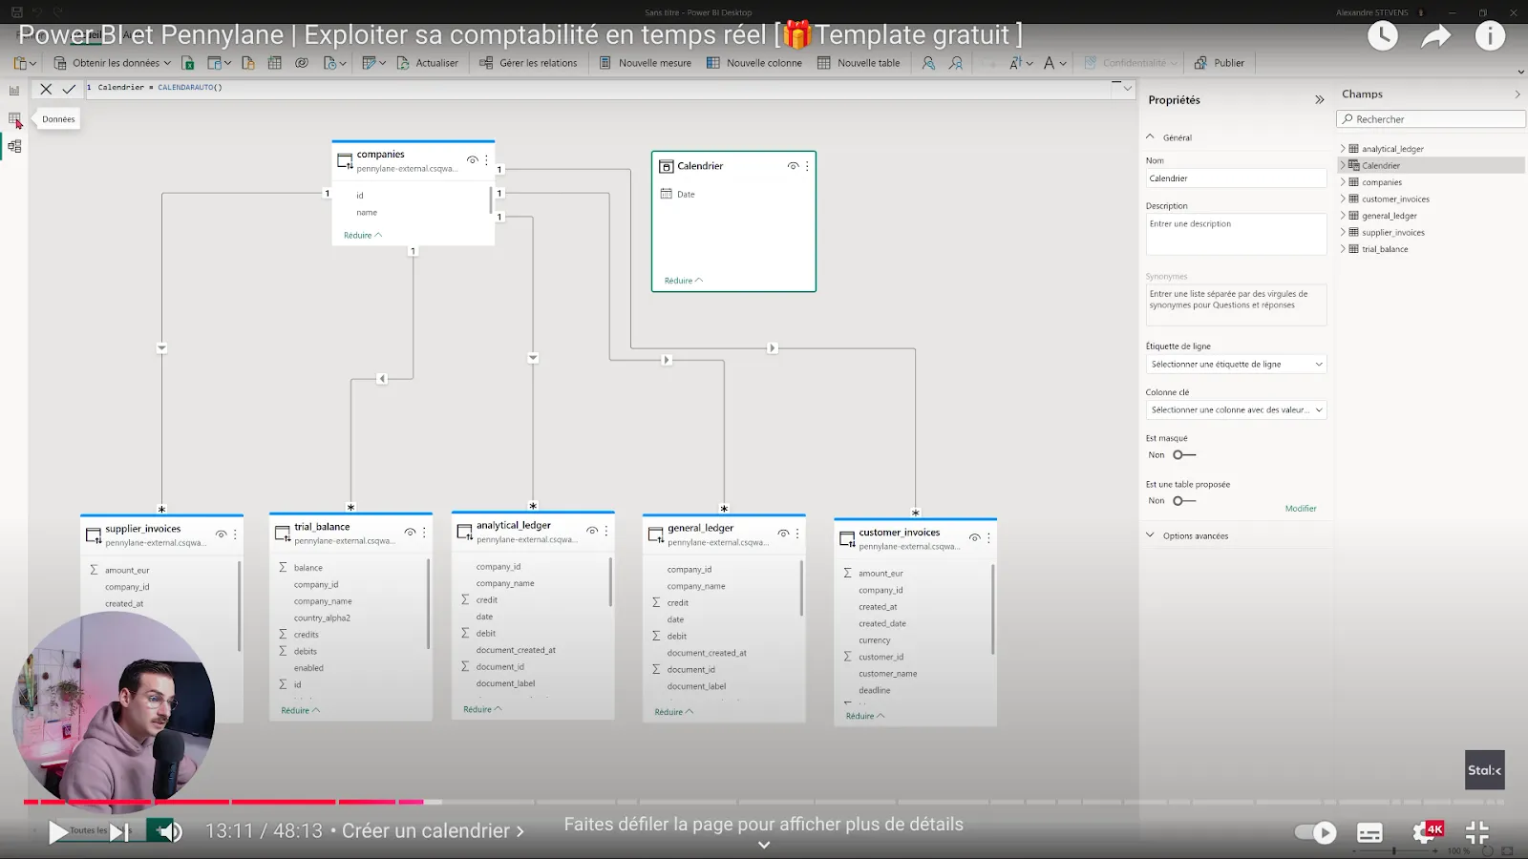
Task: Exit fullscreen in the video player
Action: coord(1477,832)
